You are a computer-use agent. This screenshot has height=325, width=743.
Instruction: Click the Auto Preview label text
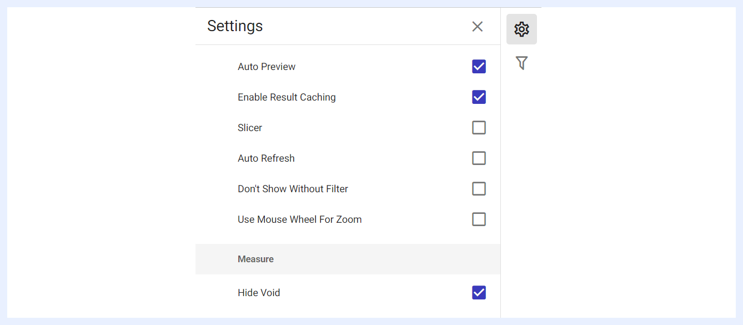(x=267, y=67)
